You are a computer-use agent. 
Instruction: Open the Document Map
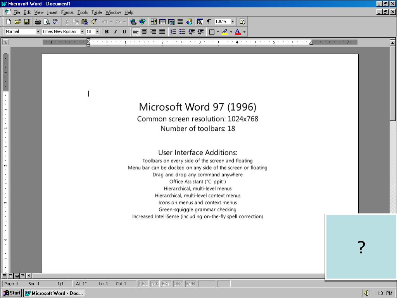[200, 22]
